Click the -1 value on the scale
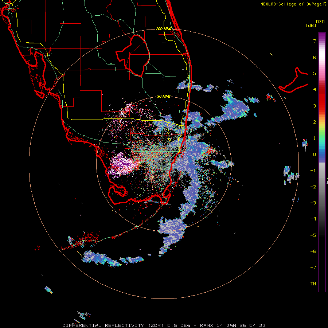 (313, 171)
